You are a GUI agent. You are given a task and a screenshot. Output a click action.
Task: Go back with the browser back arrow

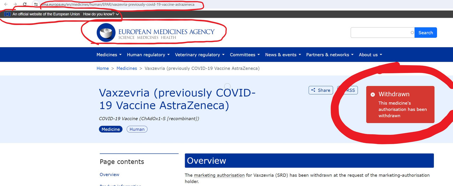6,4
